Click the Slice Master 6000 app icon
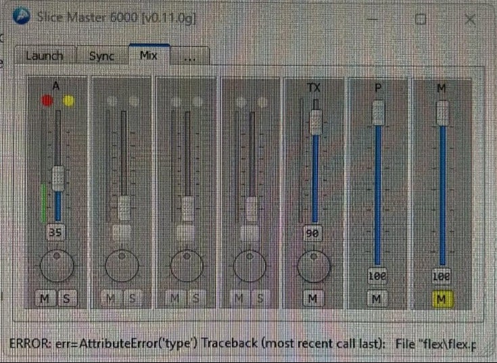Image resolution: width=497 pixels, height=363 pixels. pos(22,16)
